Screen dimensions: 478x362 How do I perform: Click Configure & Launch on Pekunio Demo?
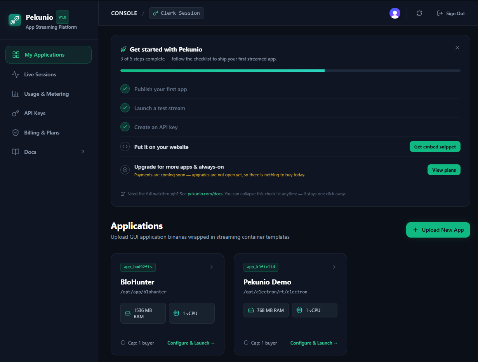click(314, 343)
